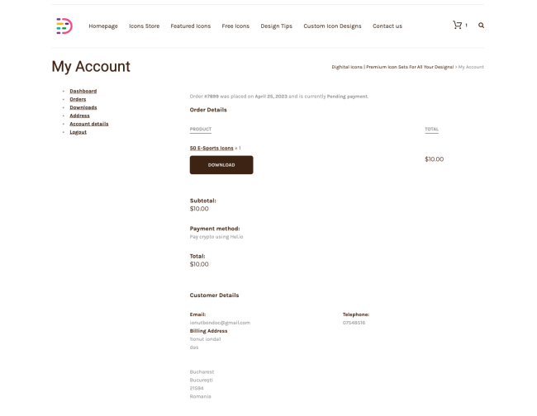Screen dimensions: 537x416
Task: View Orders in account sidebar
Action: coord(78,99)
